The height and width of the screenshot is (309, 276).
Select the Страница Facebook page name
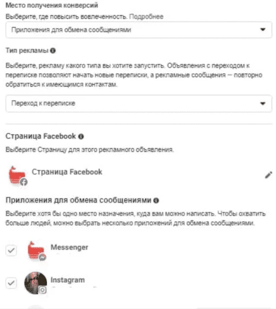[x=67, y=172]
